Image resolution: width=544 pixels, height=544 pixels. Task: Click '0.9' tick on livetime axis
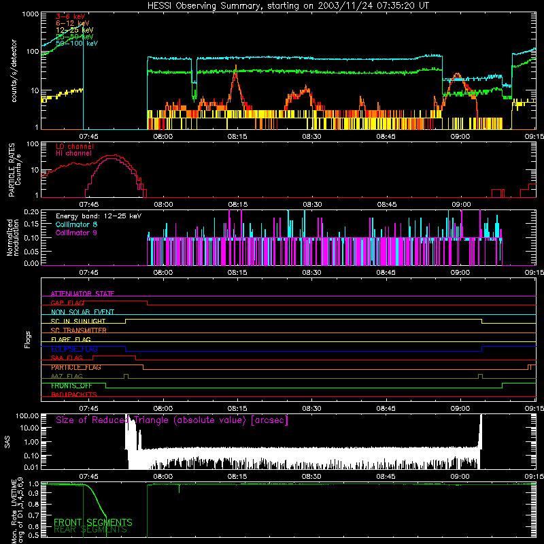click(x=33, y=494)
